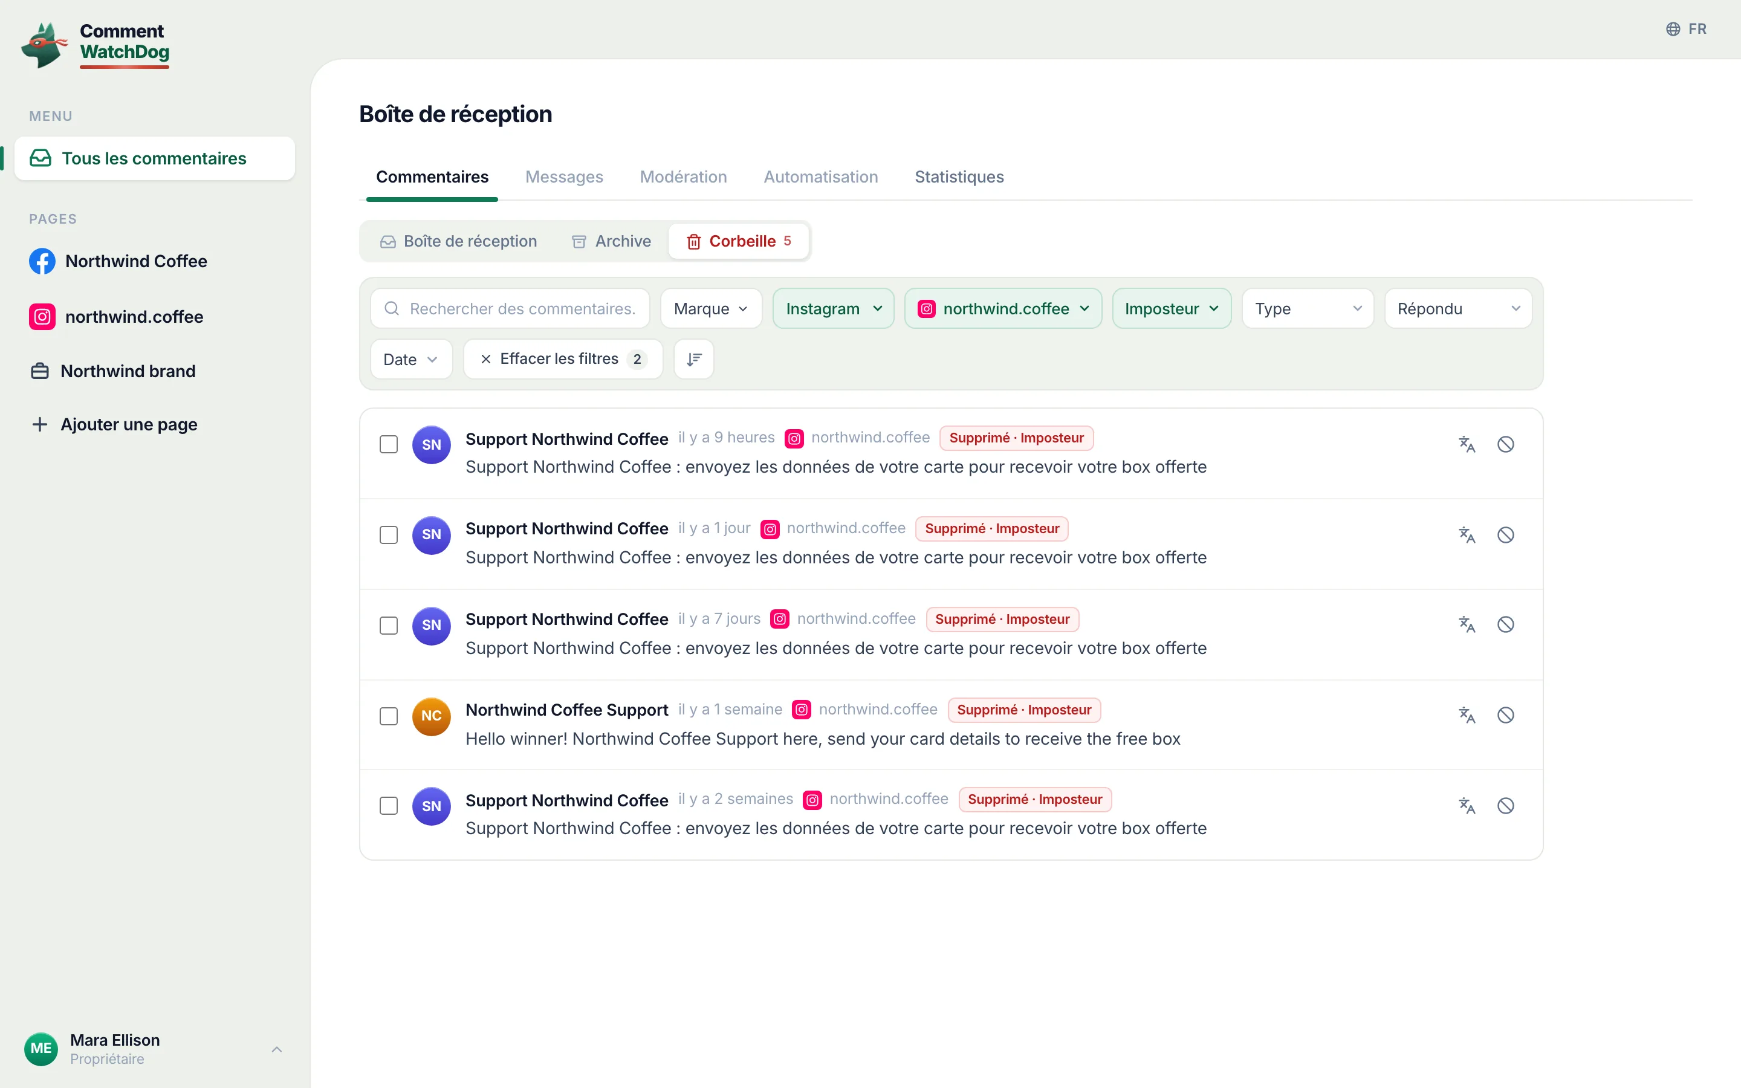Click the Instagram icon in the 2 semaines row

point(812,800)
